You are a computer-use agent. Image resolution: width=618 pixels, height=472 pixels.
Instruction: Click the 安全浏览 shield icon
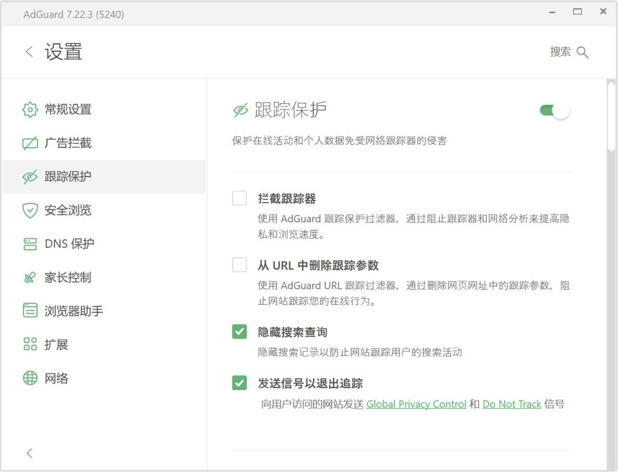(30, 211)
